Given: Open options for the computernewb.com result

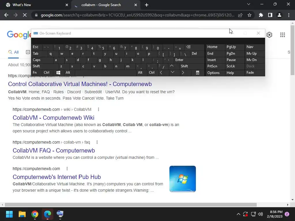Looking at the screenshot, I should [x=67, y=169].
